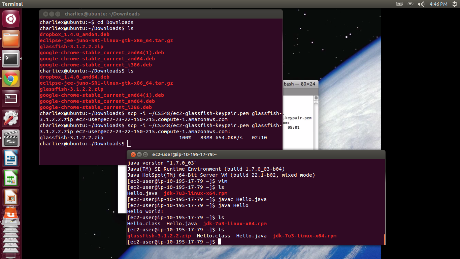Viewport: 460px width, 259px height.
Task: Open the session power gear menu
Action: coord(455,4)
